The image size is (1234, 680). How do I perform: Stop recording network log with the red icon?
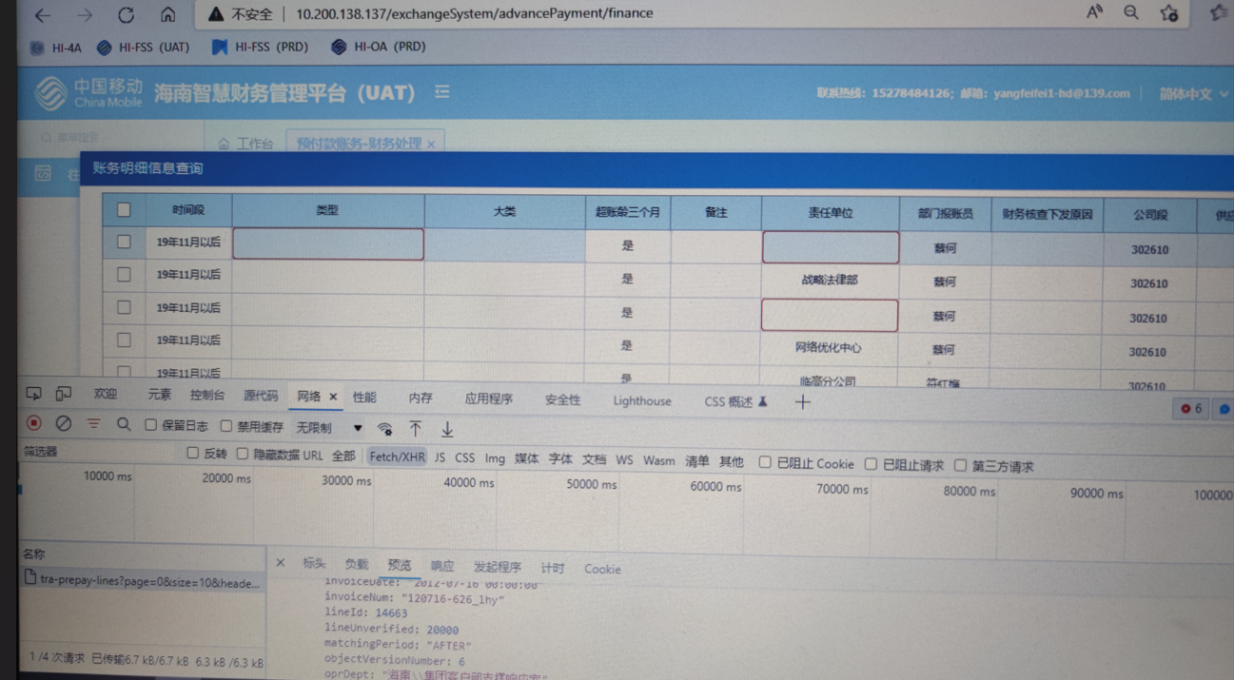[34, 423]
